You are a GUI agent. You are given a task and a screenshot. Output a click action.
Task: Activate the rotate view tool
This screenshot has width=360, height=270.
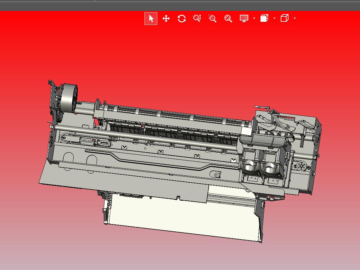(x=182, y=19)
